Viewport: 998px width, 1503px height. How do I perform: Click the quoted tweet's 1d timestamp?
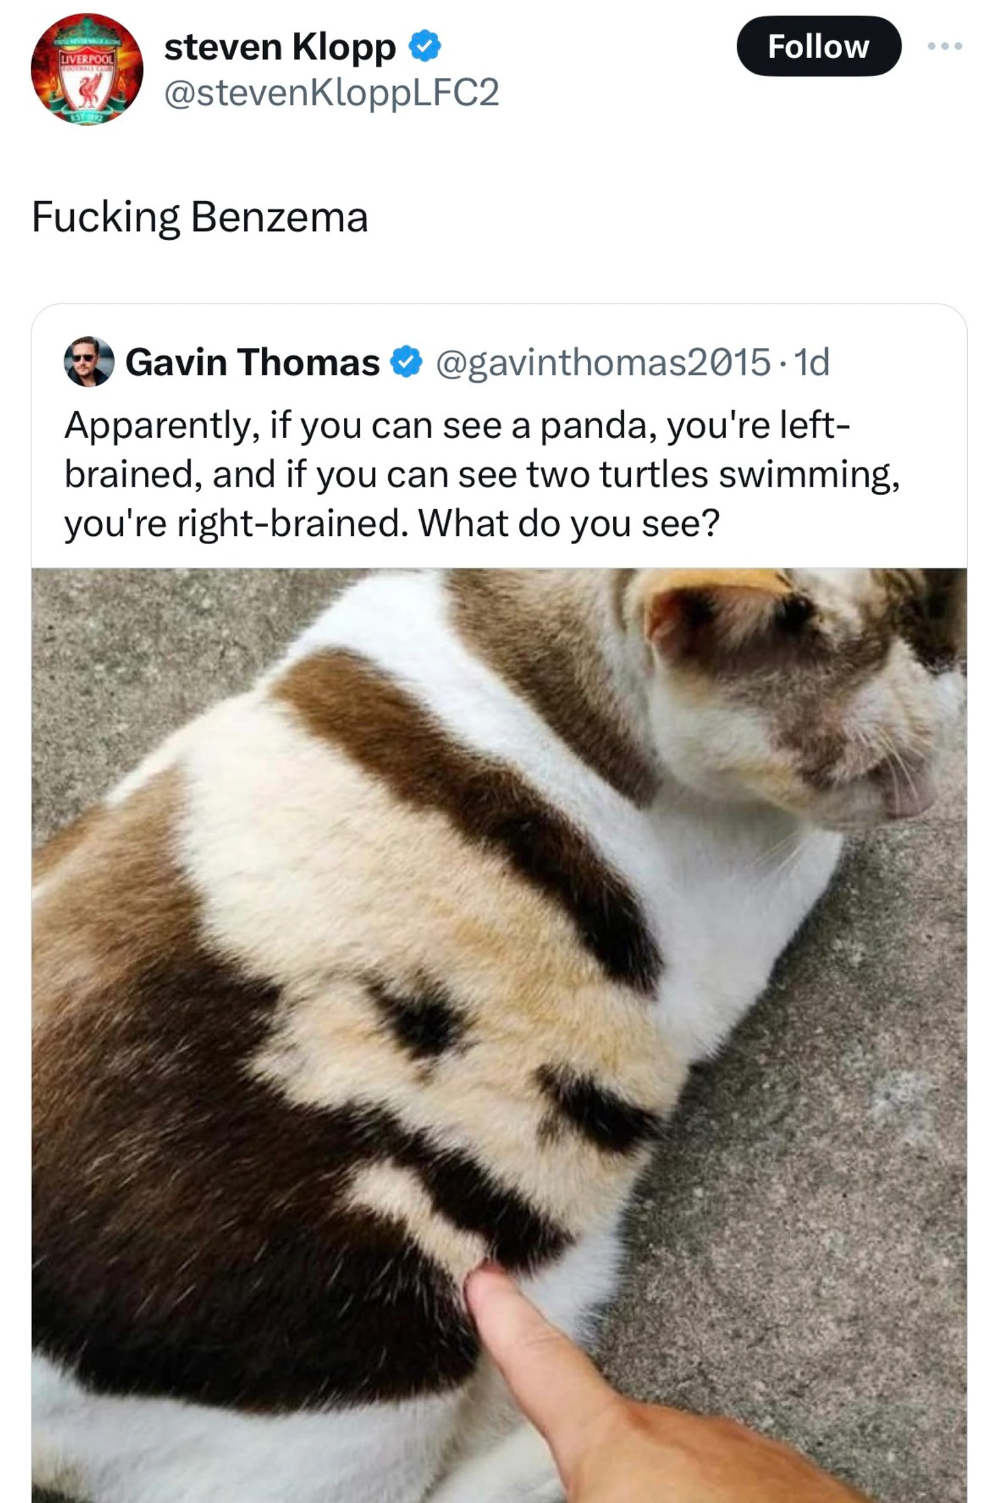point(812,362)
